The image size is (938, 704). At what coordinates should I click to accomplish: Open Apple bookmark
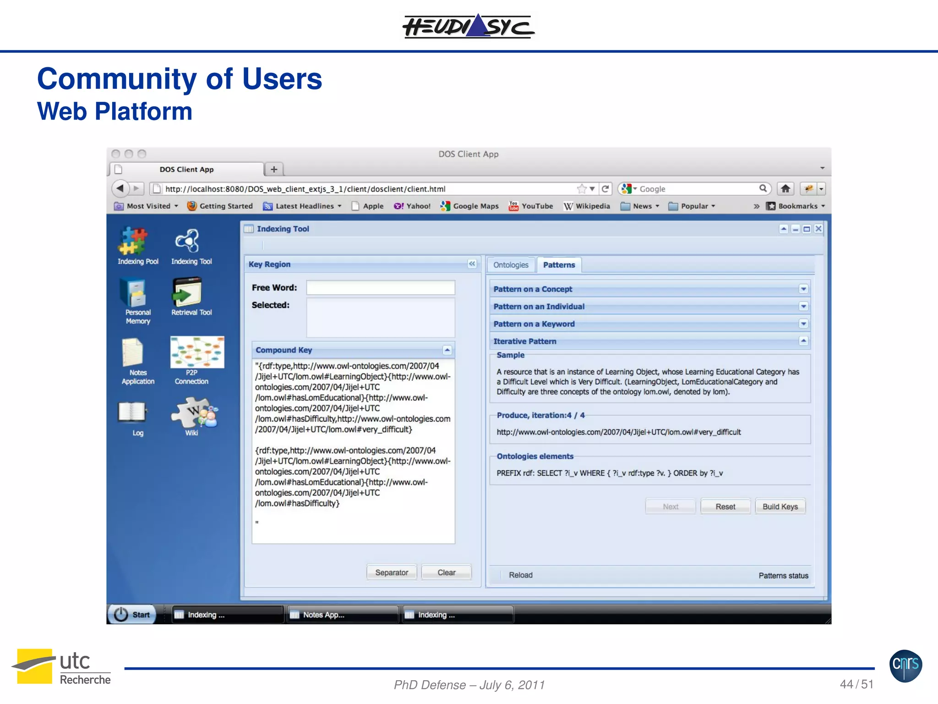368,206
